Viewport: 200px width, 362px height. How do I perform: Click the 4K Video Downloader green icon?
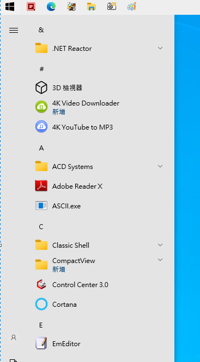[41, 107]
